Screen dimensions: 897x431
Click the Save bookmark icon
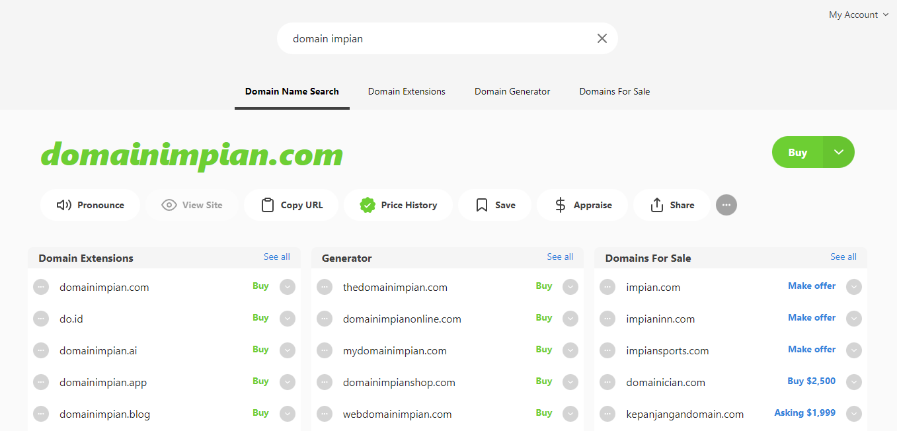pos(481,205)
